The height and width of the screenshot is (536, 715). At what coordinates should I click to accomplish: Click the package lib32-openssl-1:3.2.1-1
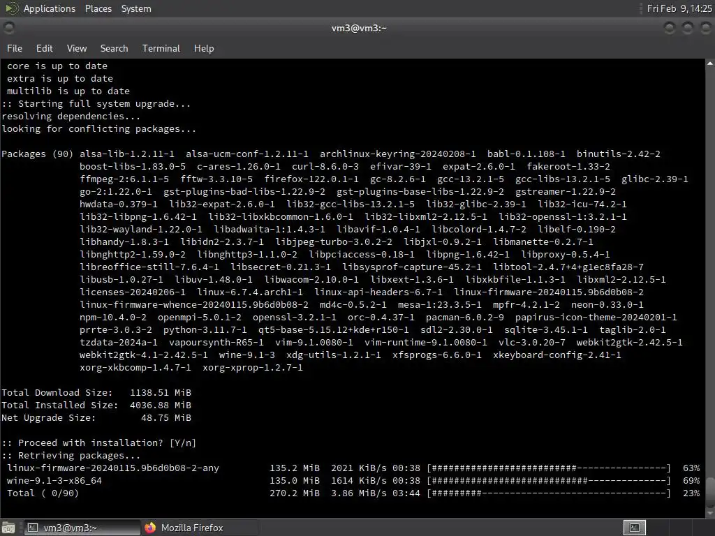point(563,217)
